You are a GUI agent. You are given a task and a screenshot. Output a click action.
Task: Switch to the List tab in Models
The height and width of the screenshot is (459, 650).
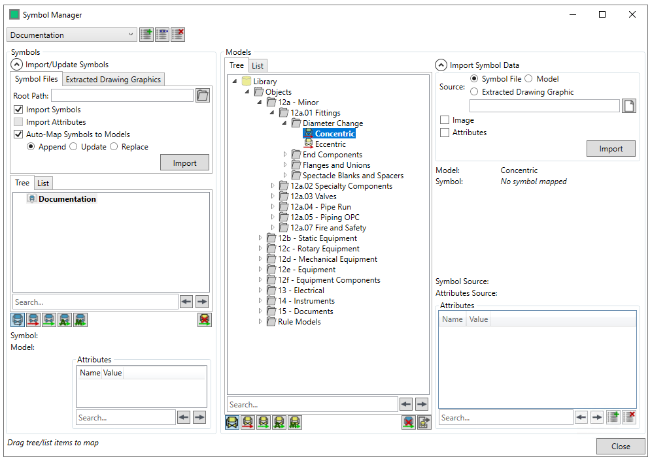click(x=258, y=66)
